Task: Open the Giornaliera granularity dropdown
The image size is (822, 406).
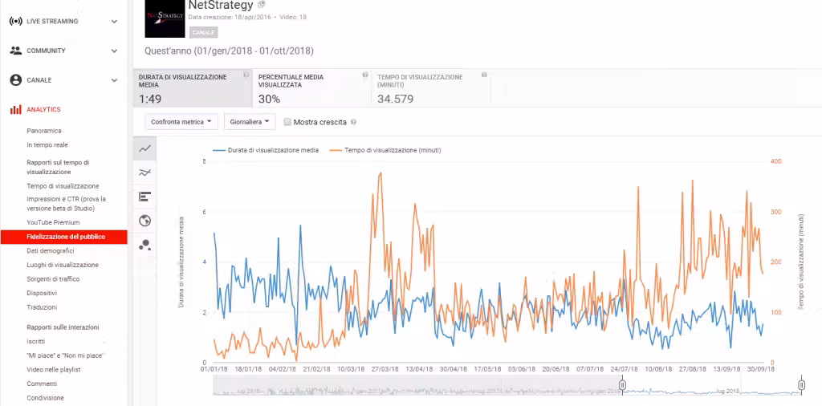Action: (250, 121)
